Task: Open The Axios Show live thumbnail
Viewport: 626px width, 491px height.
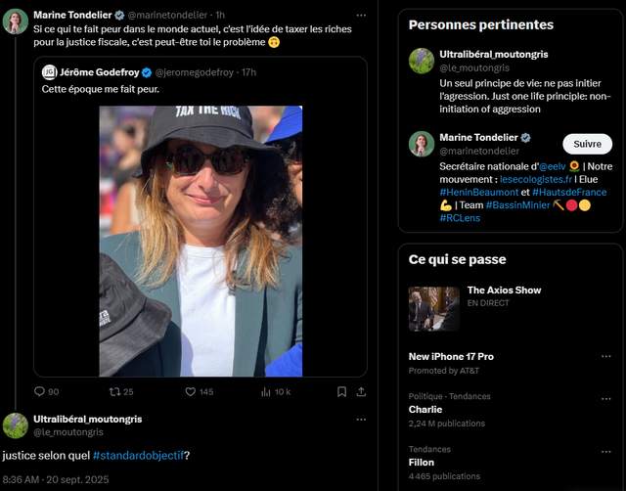Action: click(433, 309)
